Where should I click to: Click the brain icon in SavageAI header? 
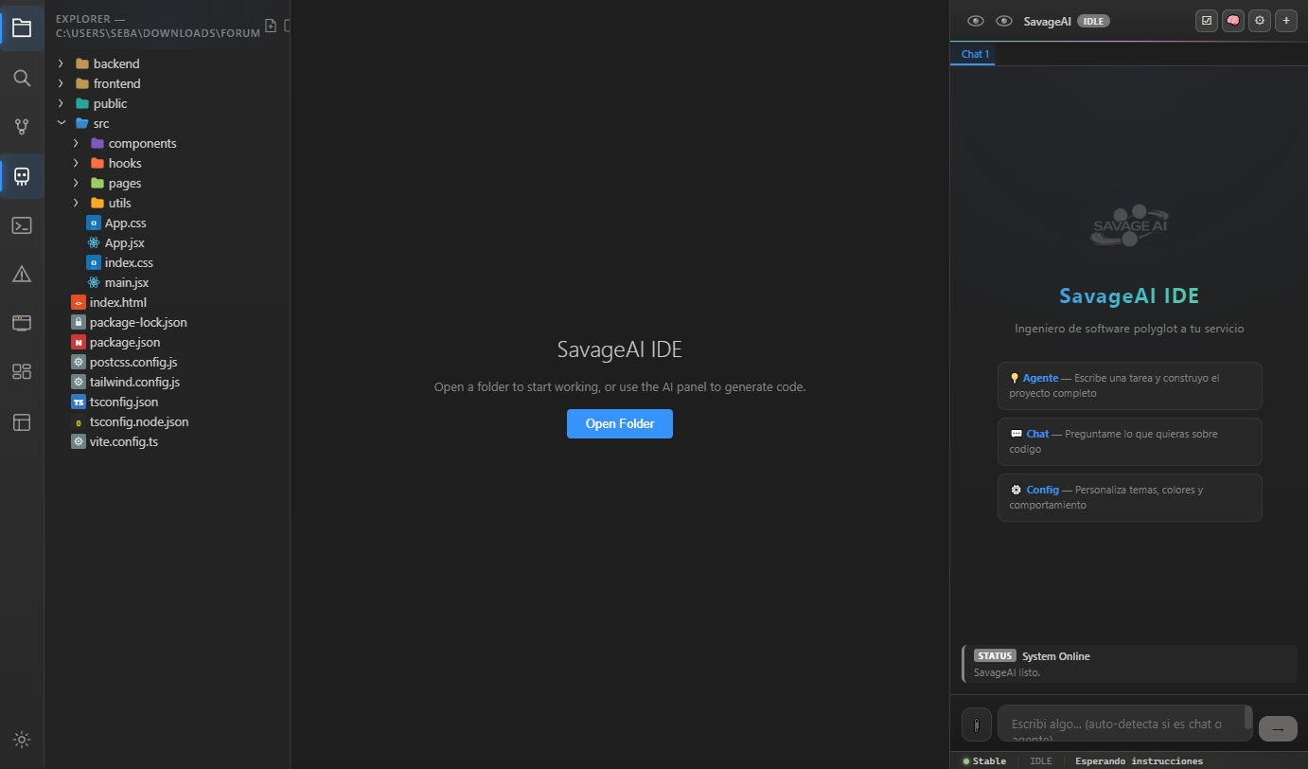(1232, 20)
